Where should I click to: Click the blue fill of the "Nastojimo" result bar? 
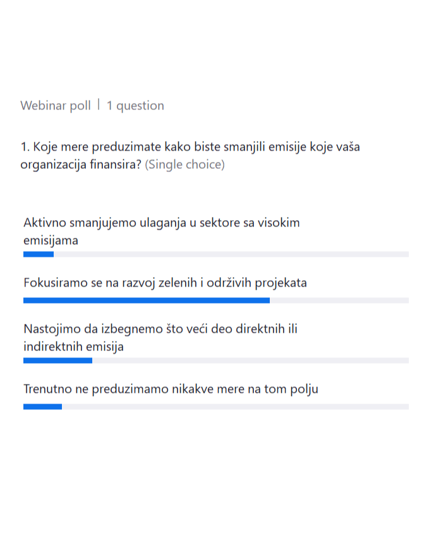pos(57,361)
